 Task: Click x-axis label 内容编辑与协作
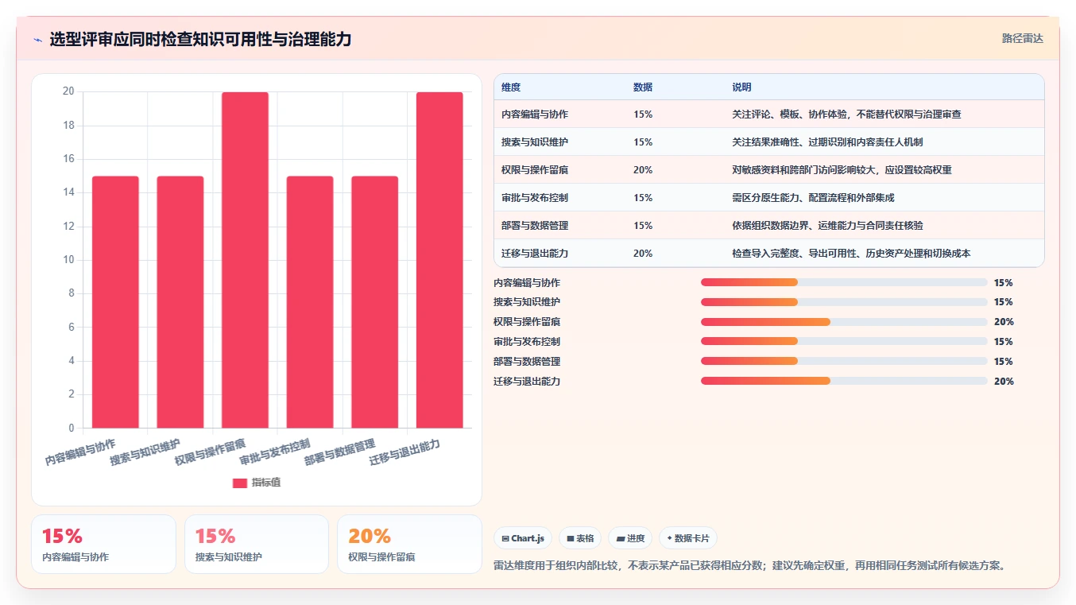[x=81, y=451]
